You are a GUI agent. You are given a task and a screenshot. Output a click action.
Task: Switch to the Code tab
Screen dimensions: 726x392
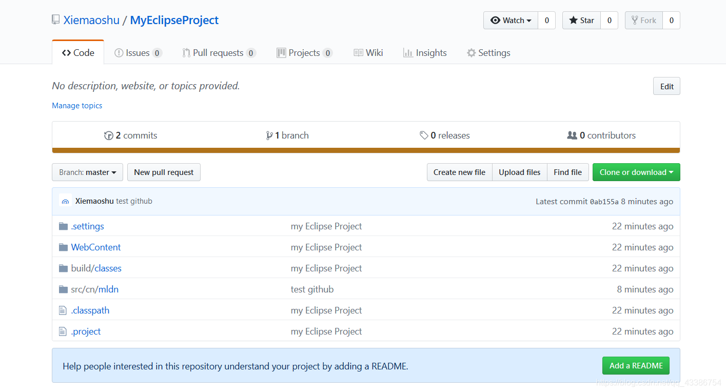pyautogui.click(x=78, y=53)
